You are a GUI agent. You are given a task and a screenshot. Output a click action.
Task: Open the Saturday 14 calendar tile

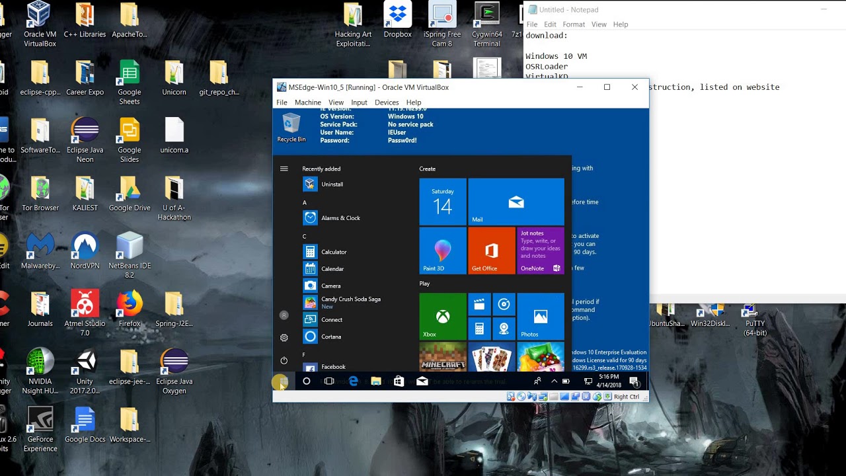click(443, 202)
